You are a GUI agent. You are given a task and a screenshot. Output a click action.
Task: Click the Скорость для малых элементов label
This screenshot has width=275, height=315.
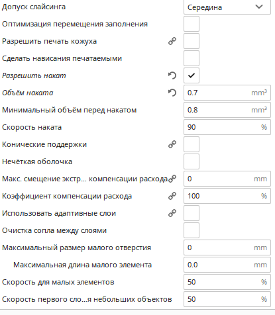pyautogui.click(x=58, y=283)
